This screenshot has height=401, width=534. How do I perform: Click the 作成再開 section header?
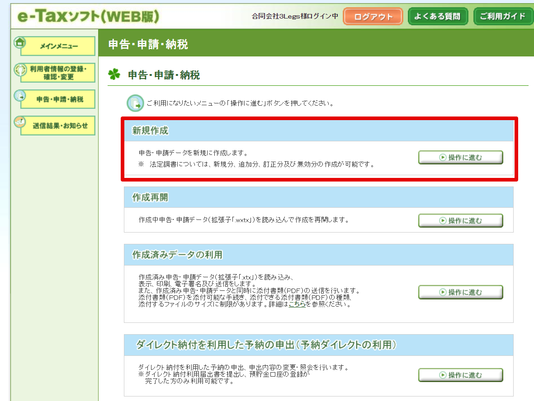318,197
